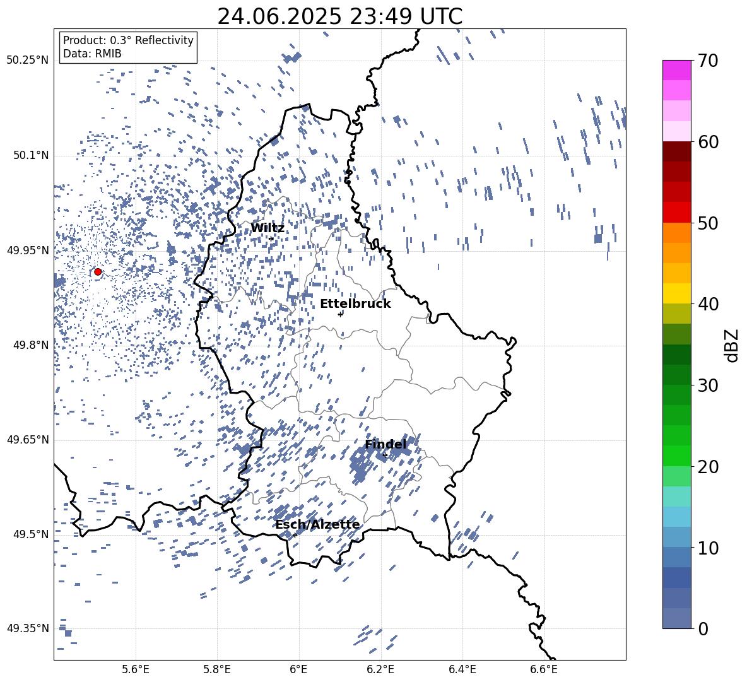747x682 pixels.
Task: Click the yellow colorbar swatch above 40
Action: coord(676,293)
